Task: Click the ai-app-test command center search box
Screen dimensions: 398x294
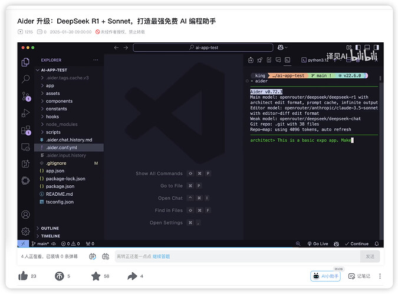Action: (203, 48)
